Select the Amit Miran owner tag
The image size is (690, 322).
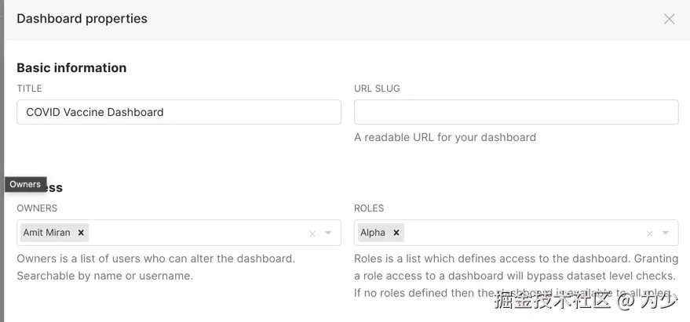tap(47, 233)
